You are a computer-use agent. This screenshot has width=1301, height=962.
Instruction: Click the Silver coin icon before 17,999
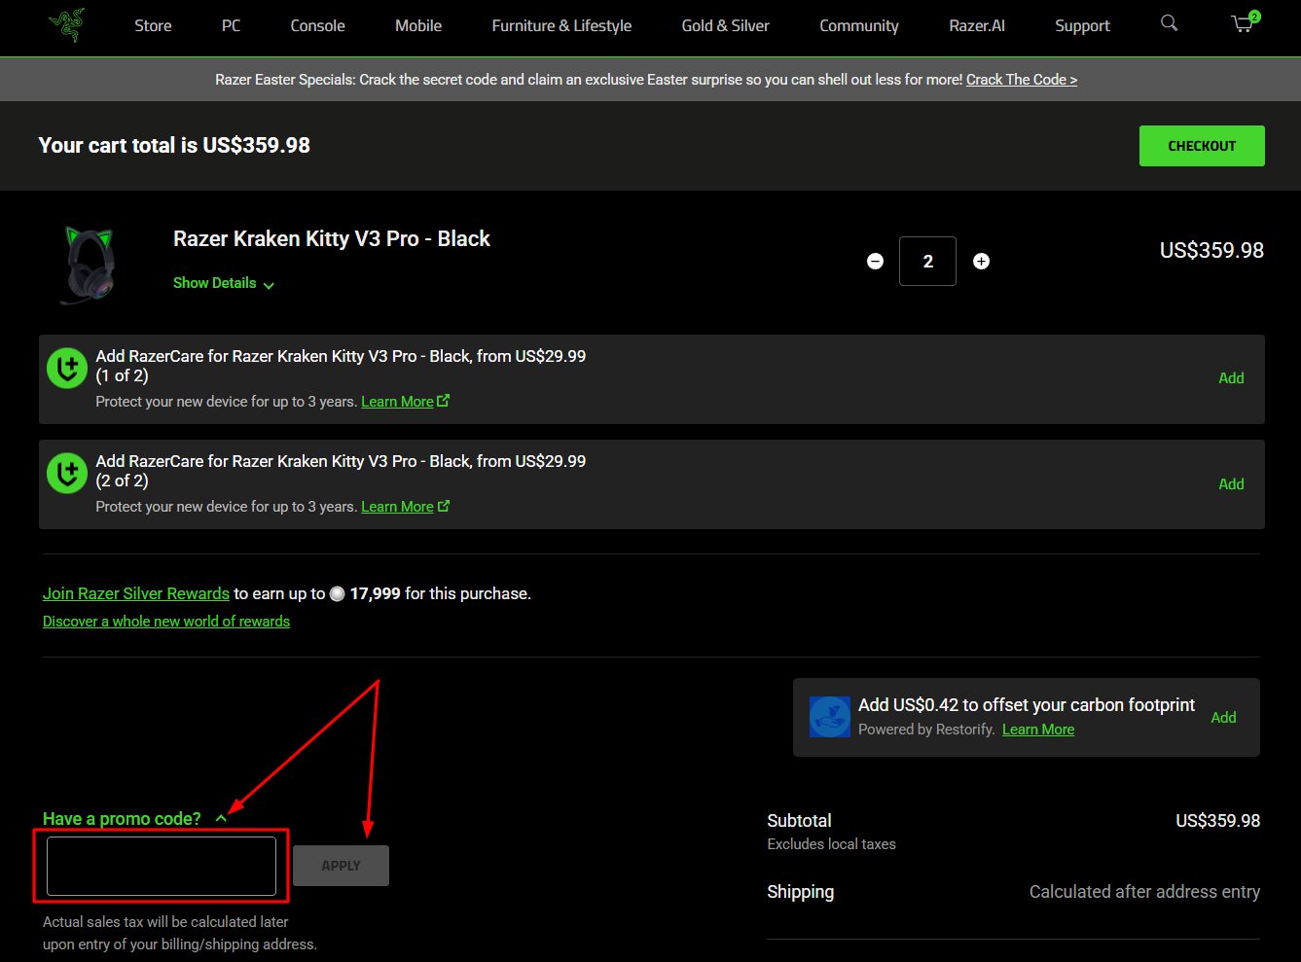(x=338, y=594)
